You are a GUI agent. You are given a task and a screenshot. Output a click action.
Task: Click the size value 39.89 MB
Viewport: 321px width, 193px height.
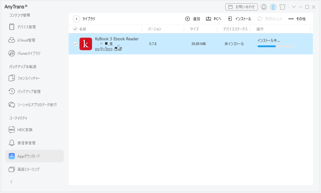pyautogui.click(x=198, y=44)
